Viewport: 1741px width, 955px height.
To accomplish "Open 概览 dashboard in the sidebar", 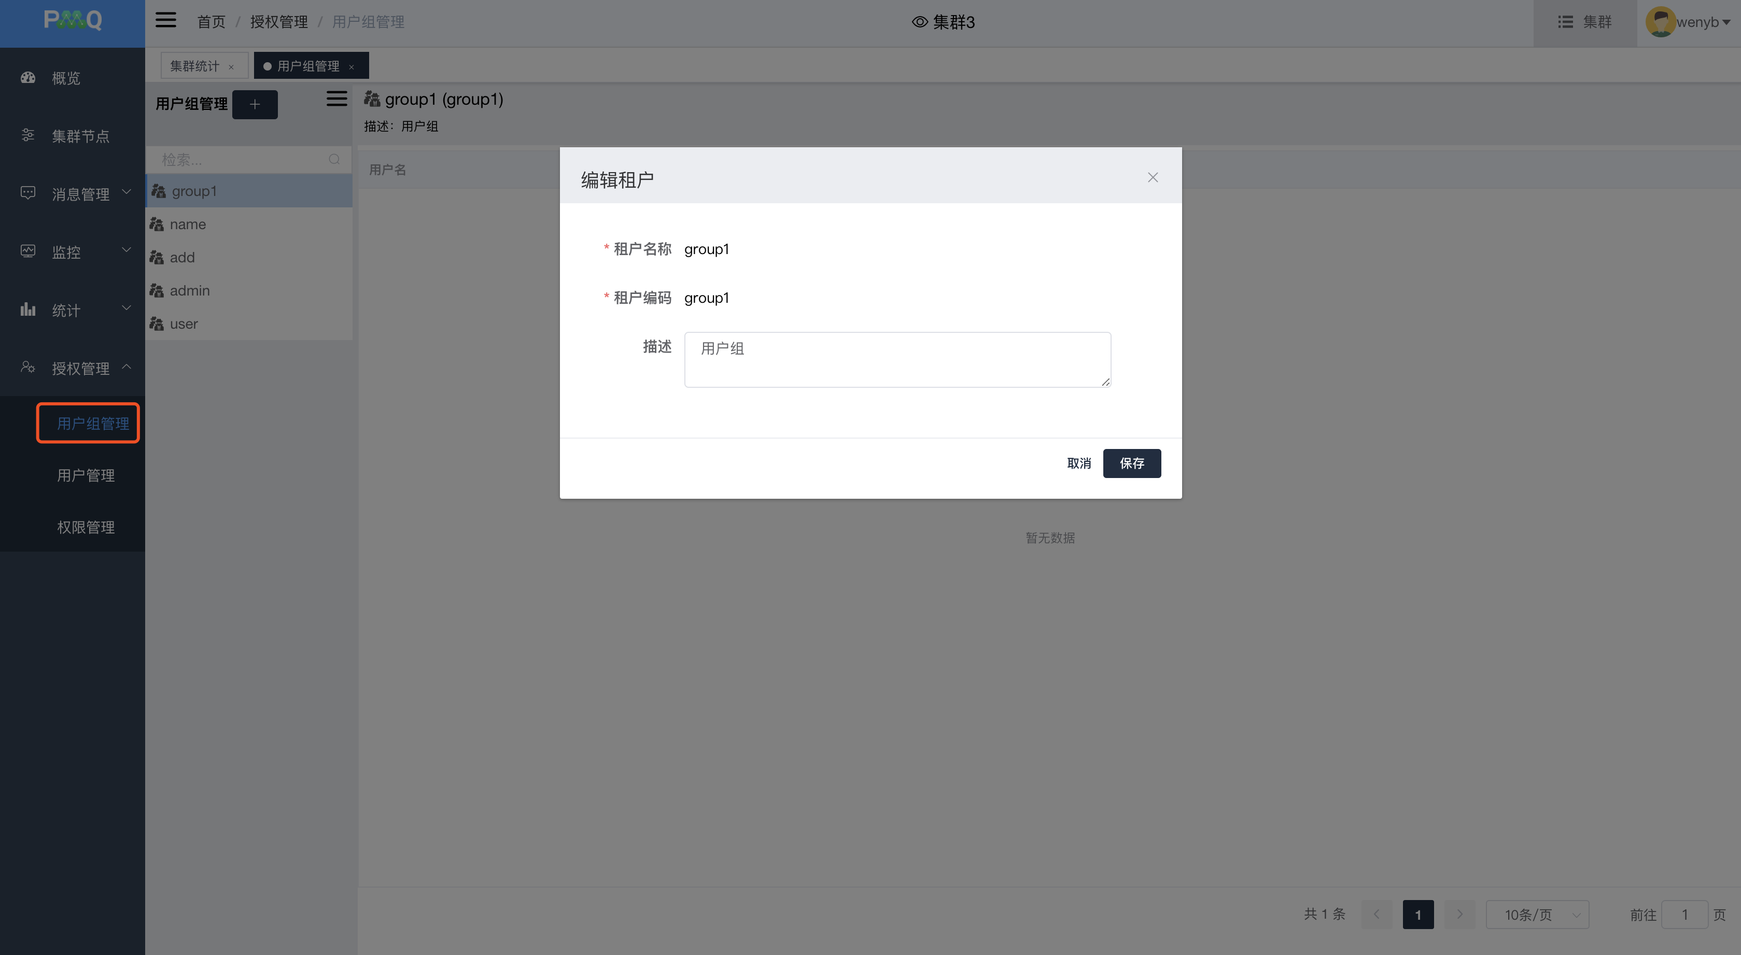I will tap(66, 78).
